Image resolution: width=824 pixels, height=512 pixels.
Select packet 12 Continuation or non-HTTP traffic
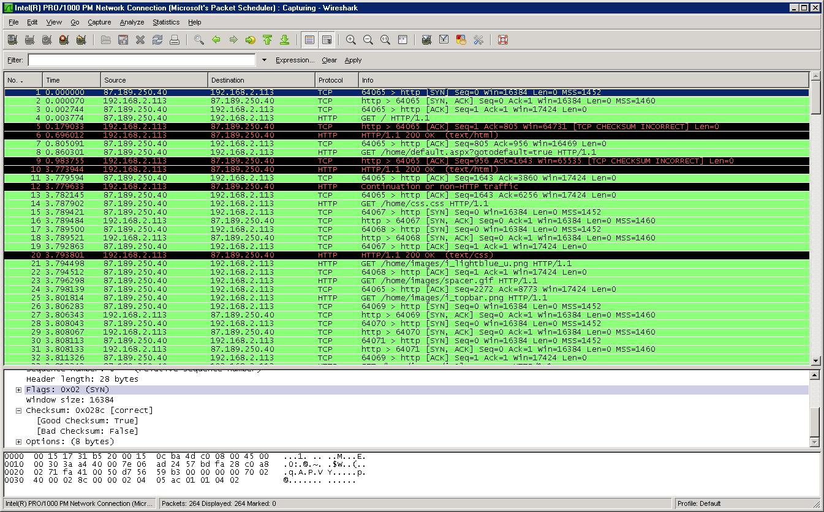[407, 187]
